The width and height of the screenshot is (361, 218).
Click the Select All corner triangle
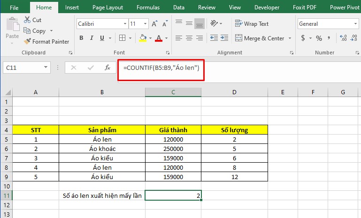pos(8,92)
